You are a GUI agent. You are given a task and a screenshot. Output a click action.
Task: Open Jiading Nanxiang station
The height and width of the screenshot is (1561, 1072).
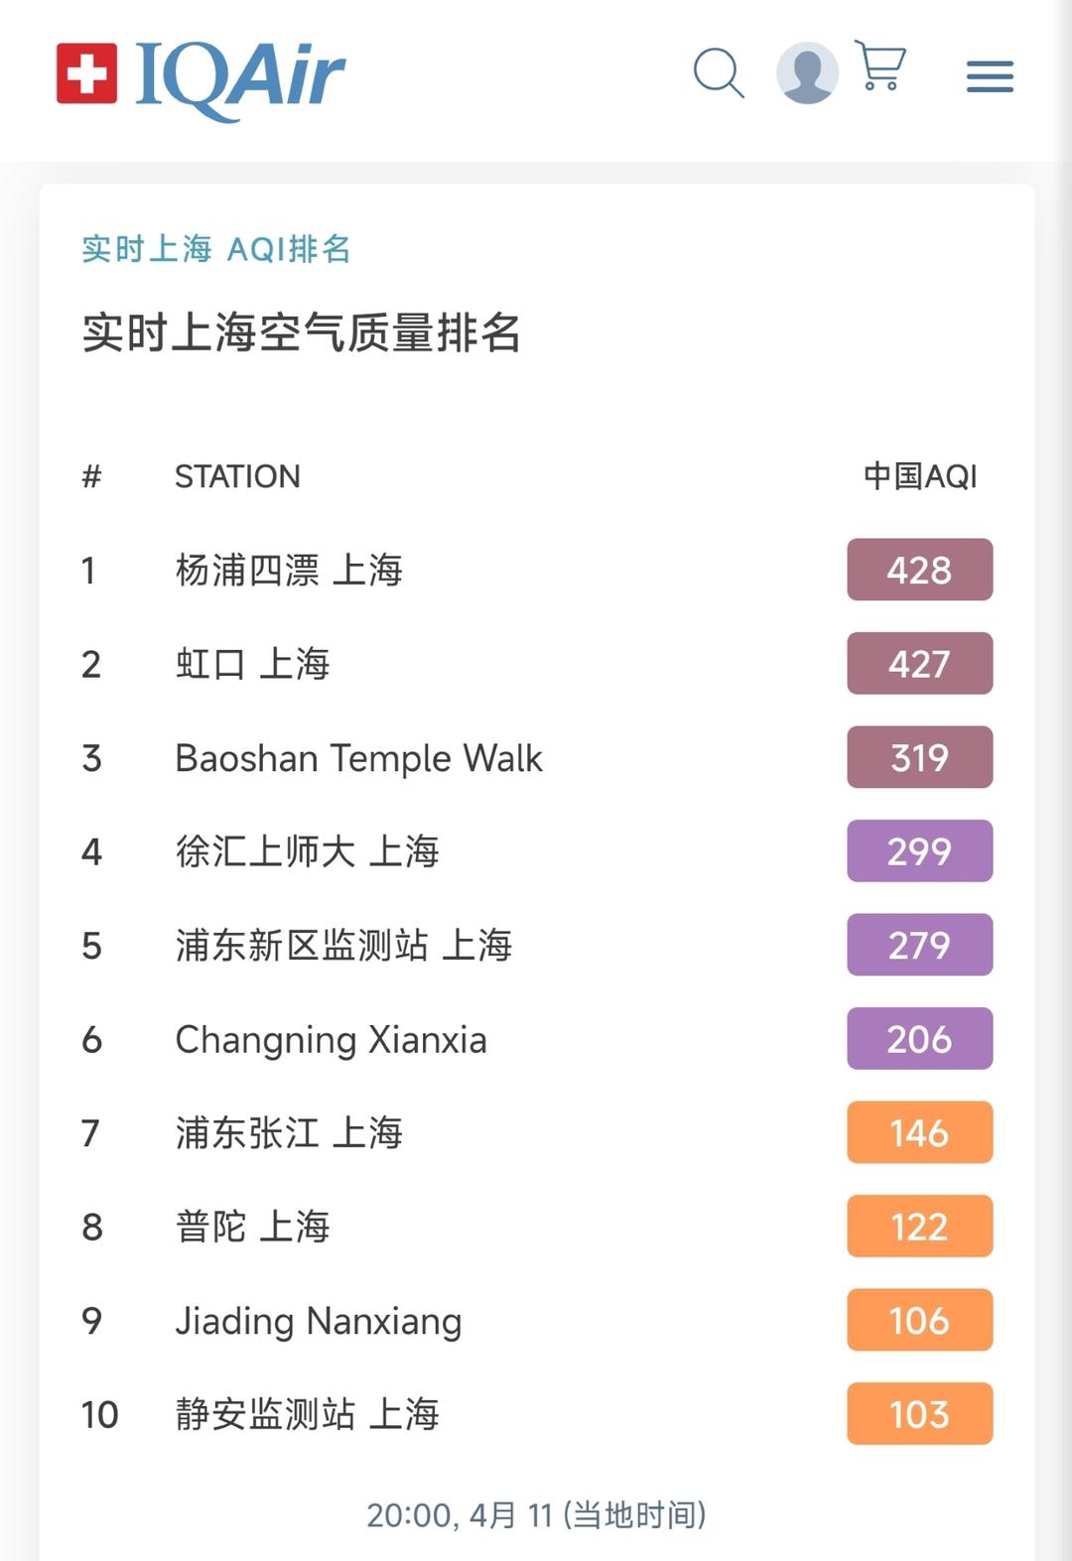318,1321
